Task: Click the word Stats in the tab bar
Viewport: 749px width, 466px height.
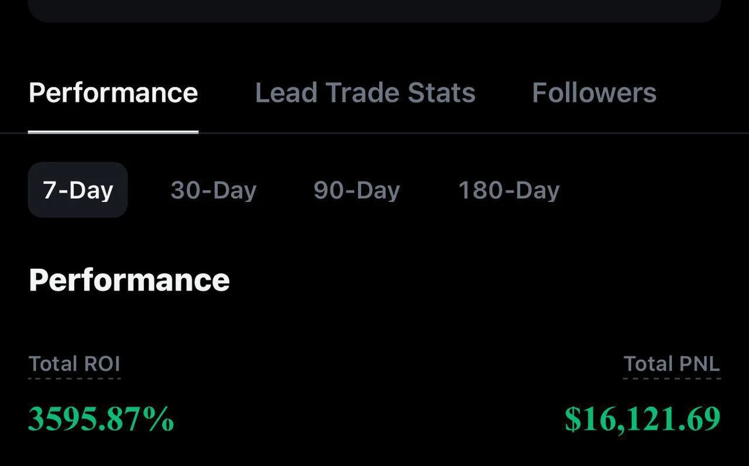Action: [441, 92]
